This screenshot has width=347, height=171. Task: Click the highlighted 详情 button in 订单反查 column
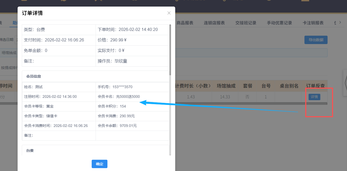click(314, 97)
